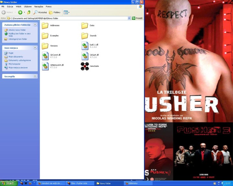Click the Up one level folder icon

[x=29, y=13]
